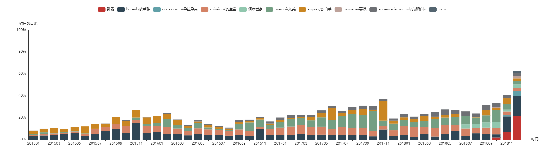Hide the 佰草世家 legend series
Screen dimensions: 544x150
[x=251, y=9]
